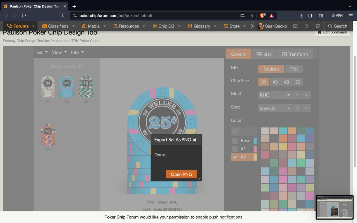The width and height of the screenshot is (357, 223).
Task: Open Store in the nav bar
Action: (x=232, y=26)
